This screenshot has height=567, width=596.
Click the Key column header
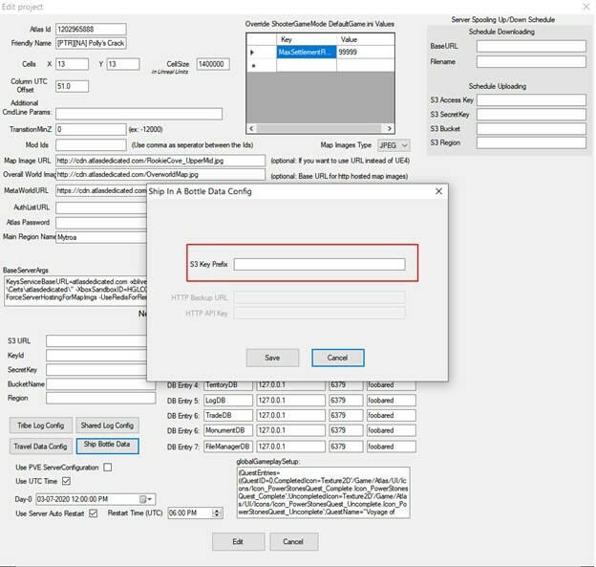[x=306, y=39]
